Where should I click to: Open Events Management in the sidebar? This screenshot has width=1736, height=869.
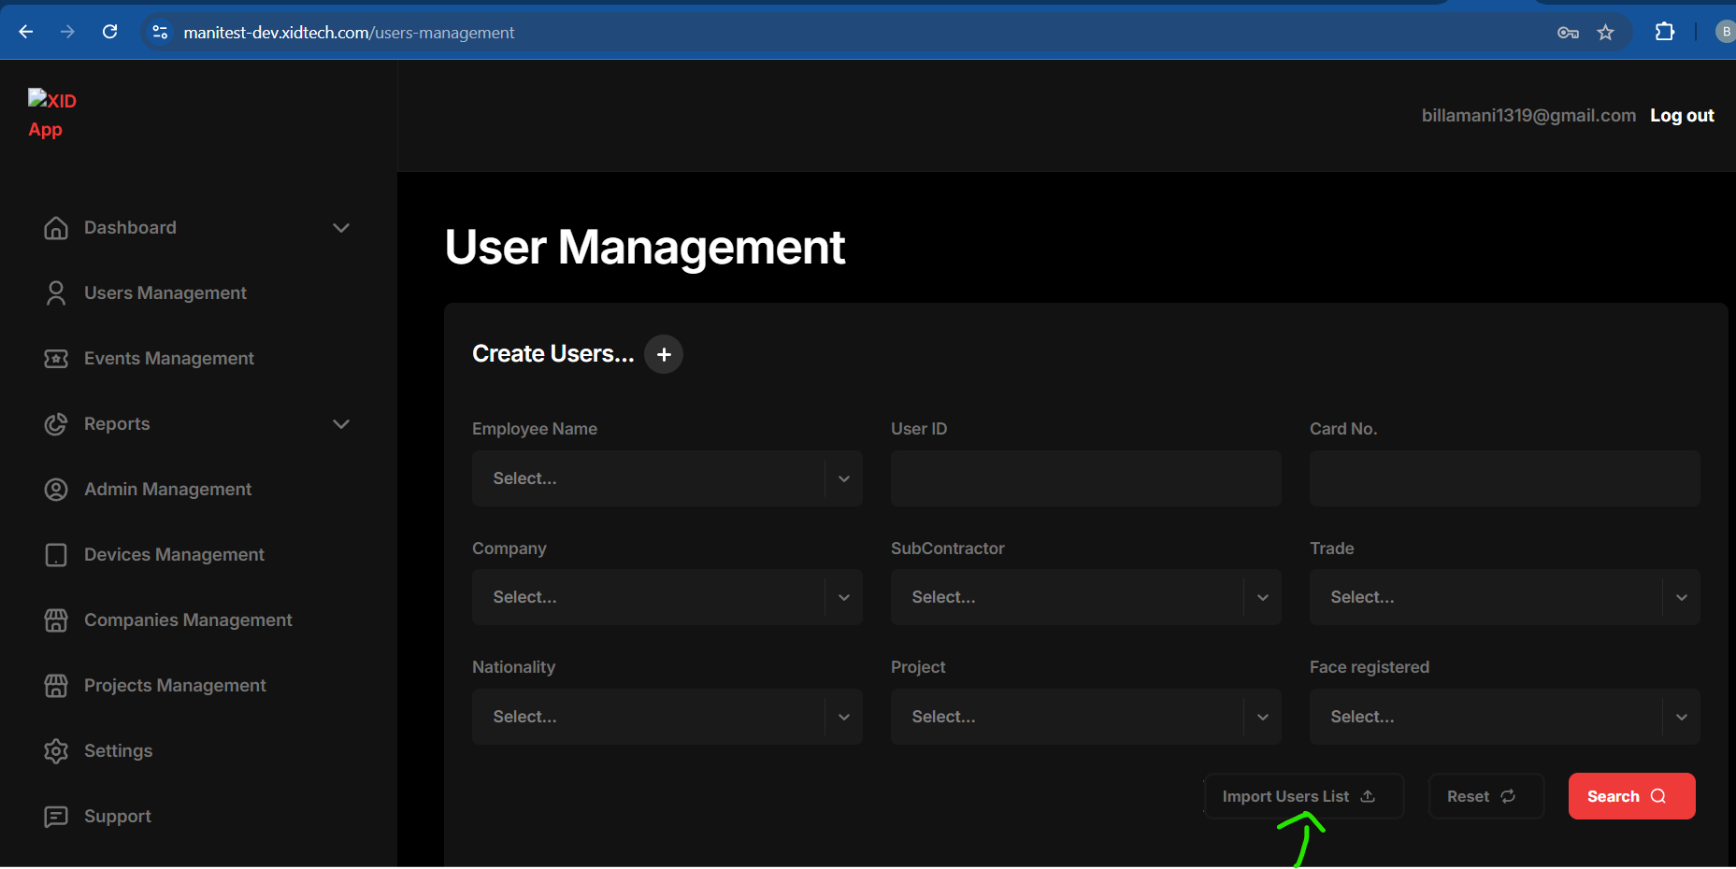[168, 359]
